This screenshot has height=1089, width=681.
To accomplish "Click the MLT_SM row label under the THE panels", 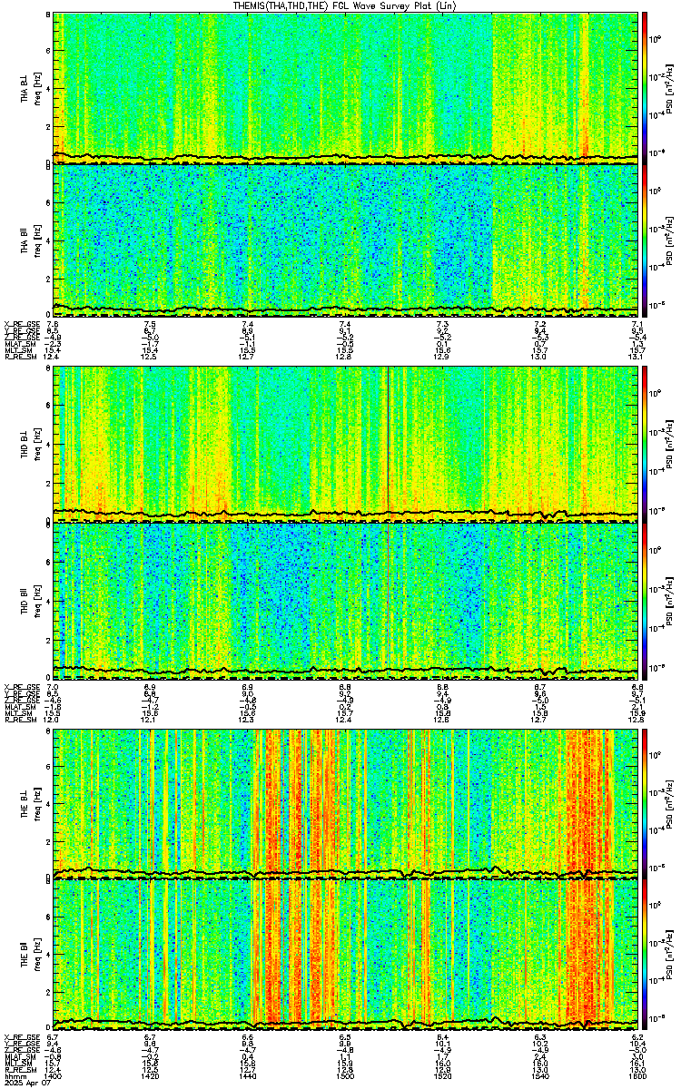I will (17, 1064).
